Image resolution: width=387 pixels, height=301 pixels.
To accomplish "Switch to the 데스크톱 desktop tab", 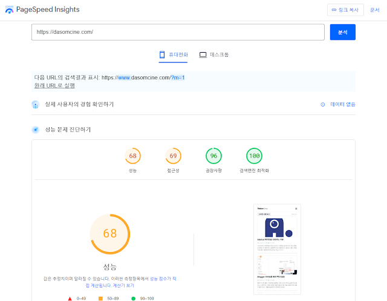I will (x=214, y=55).
